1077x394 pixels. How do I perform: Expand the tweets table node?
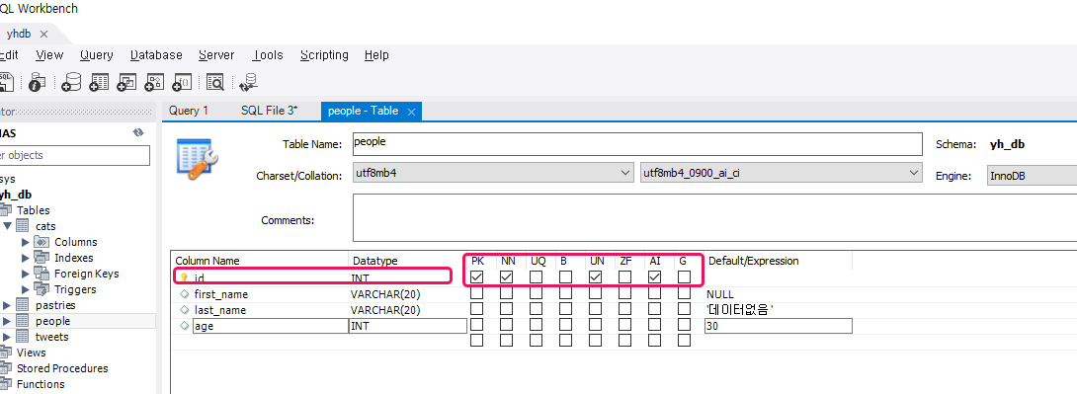pos(7,337)
